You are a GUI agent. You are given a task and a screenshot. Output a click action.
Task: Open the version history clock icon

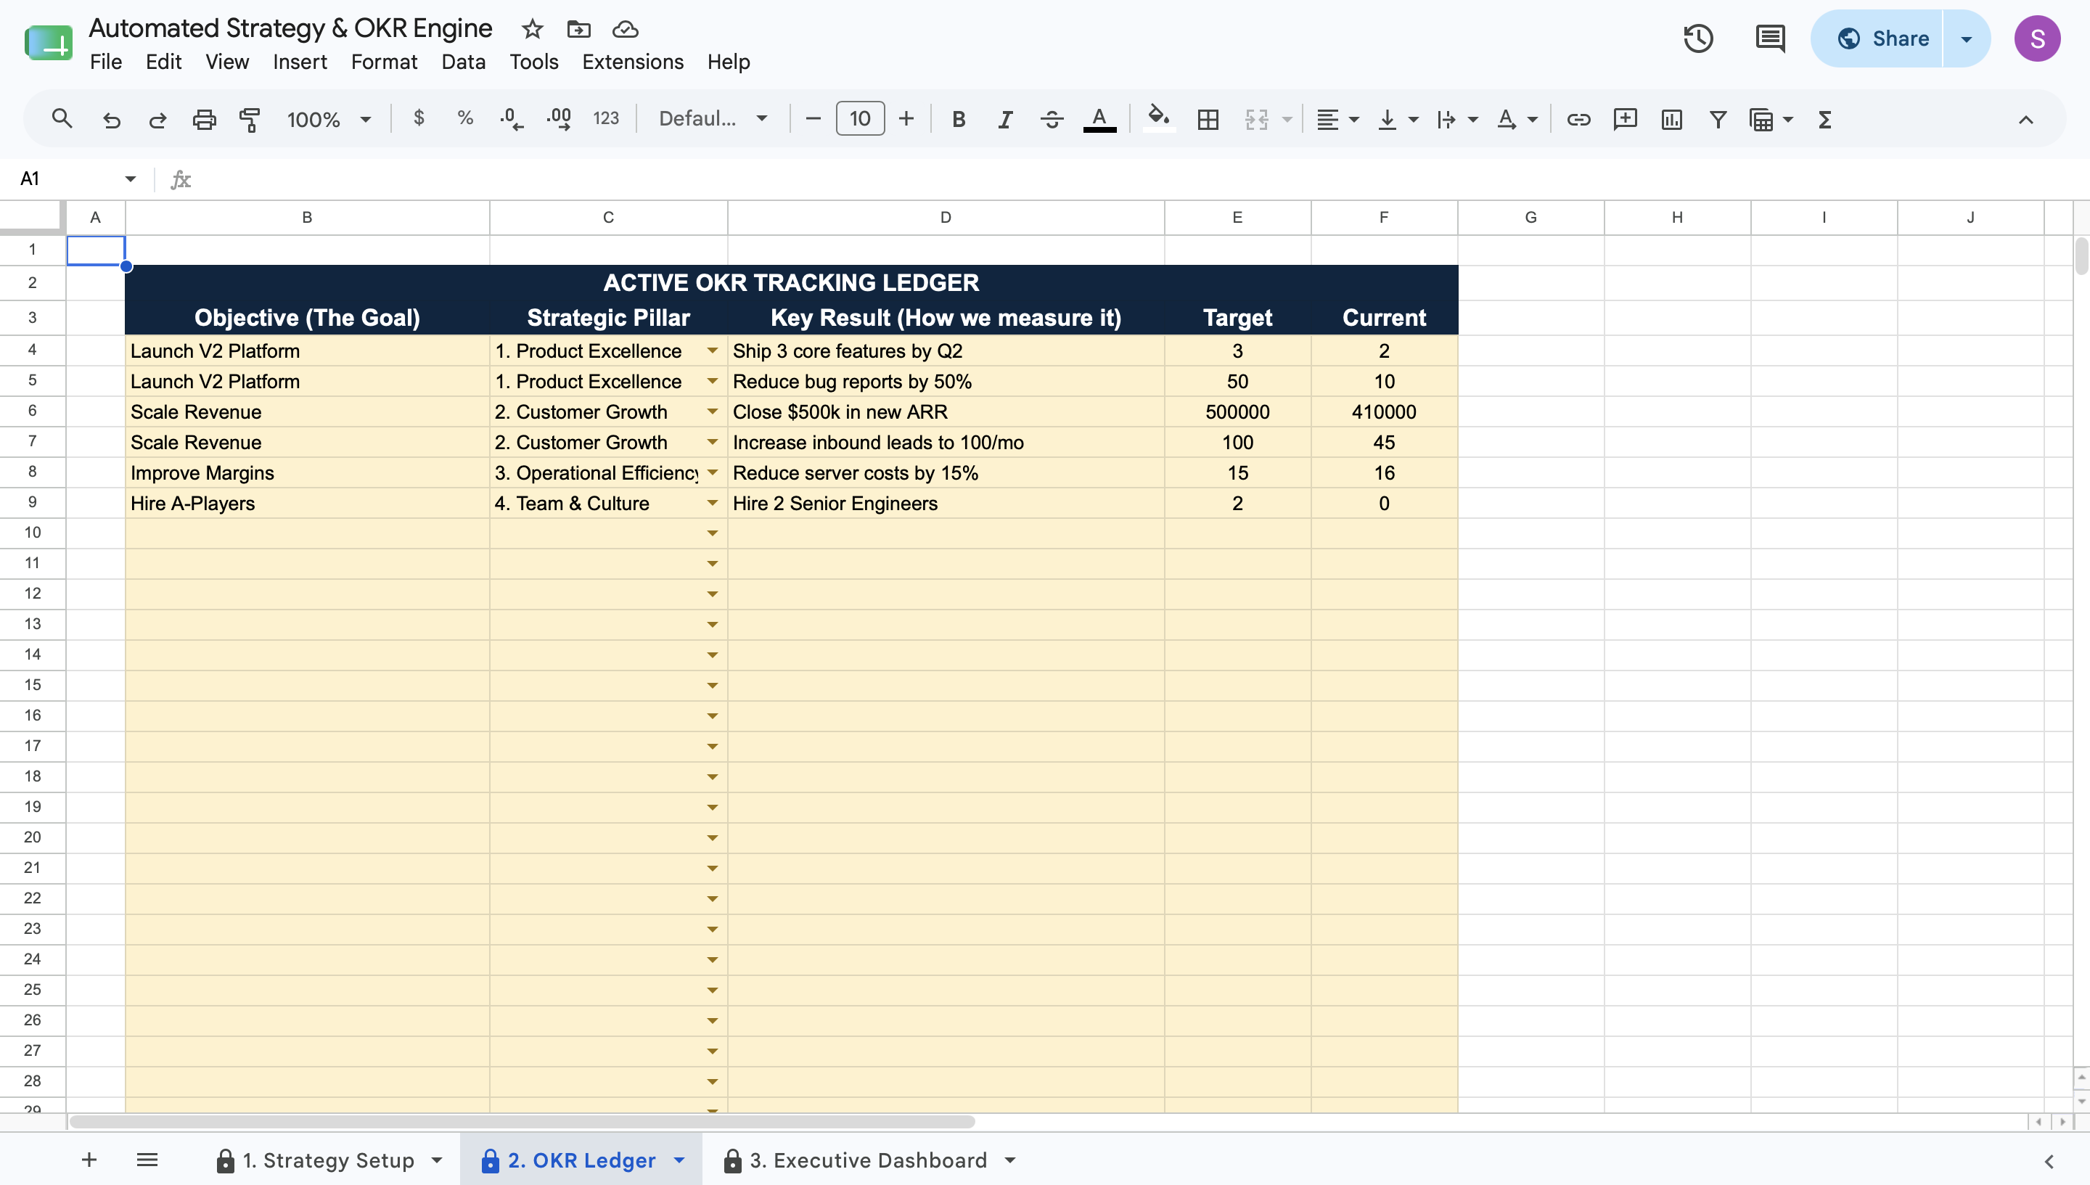pyautogui.click(x=1697, y=38)
